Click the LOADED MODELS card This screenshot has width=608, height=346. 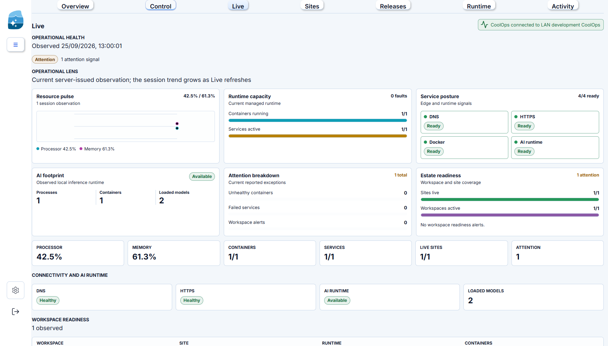pyautogui.click(x=533, y=297)
